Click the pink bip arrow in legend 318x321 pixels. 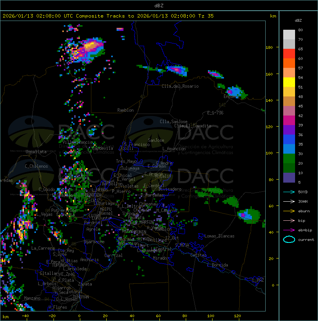[289, 220]
